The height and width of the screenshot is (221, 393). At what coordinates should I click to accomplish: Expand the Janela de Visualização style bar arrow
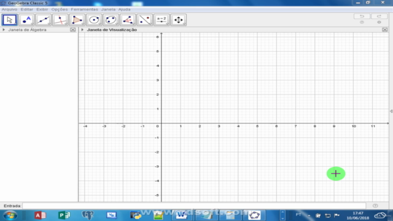[82, 29]
